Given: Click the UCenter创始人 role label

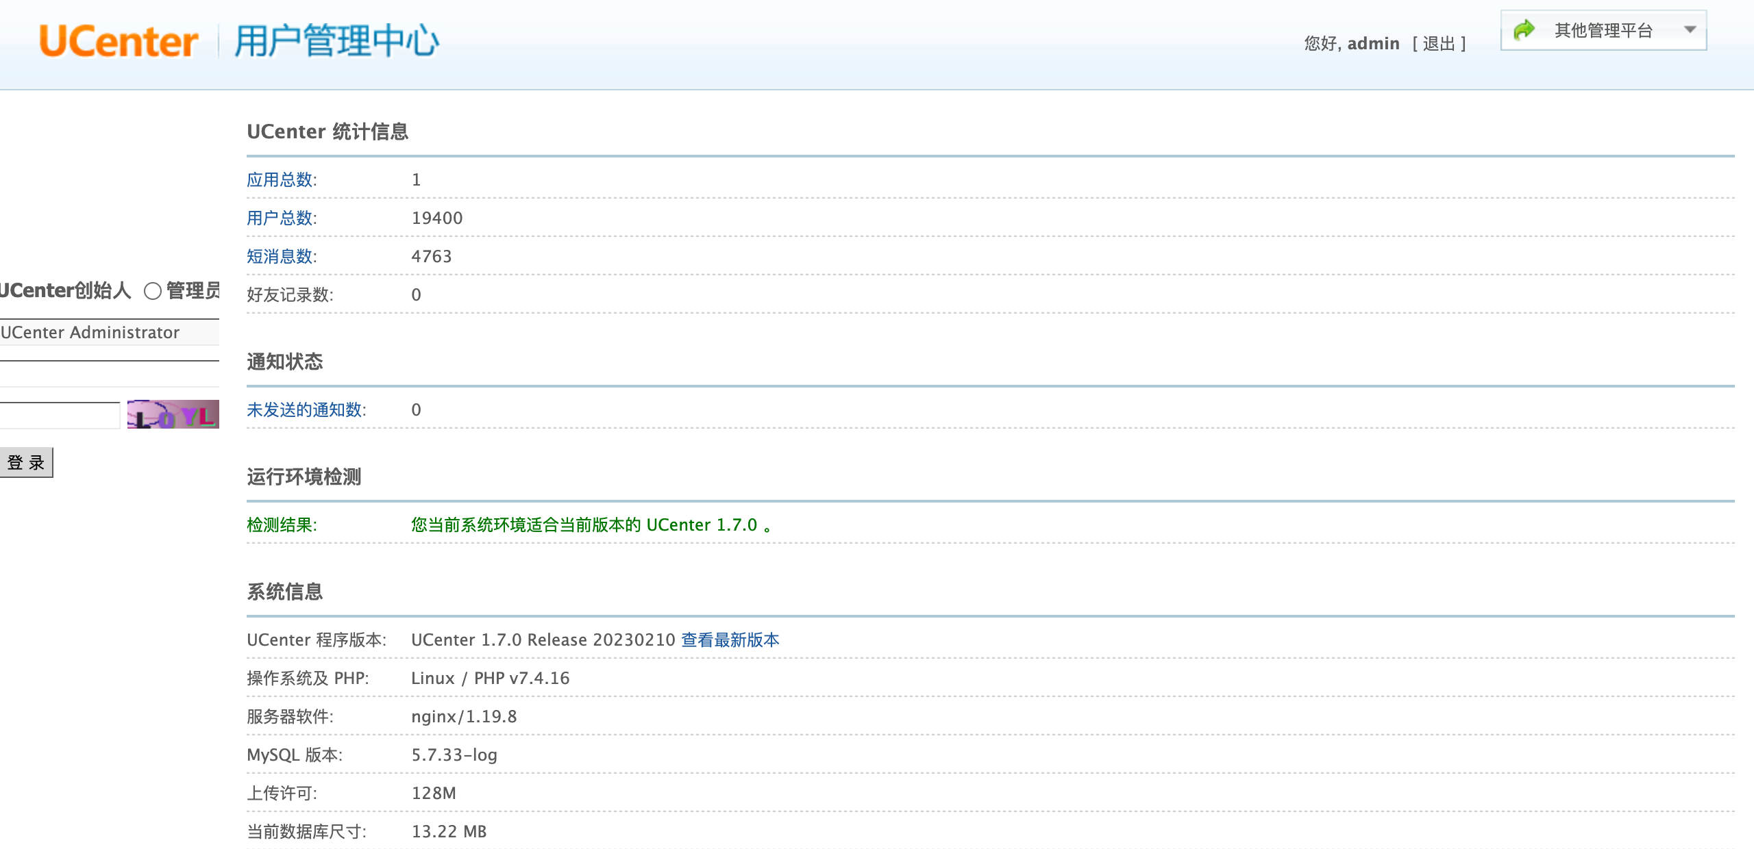Looking at the screenshot, I should 65,290.
